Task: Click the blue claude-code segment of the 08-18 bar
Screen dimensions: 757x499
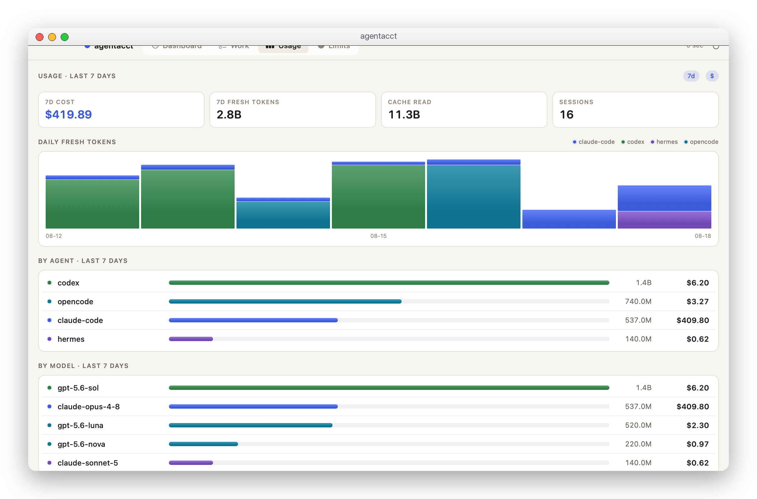Action: coord(664,198)
